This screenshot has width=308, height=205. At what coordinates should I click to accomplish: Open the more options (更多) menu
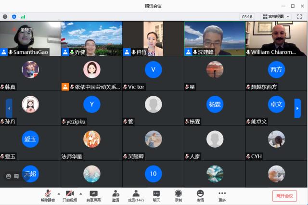click(222, 195)
